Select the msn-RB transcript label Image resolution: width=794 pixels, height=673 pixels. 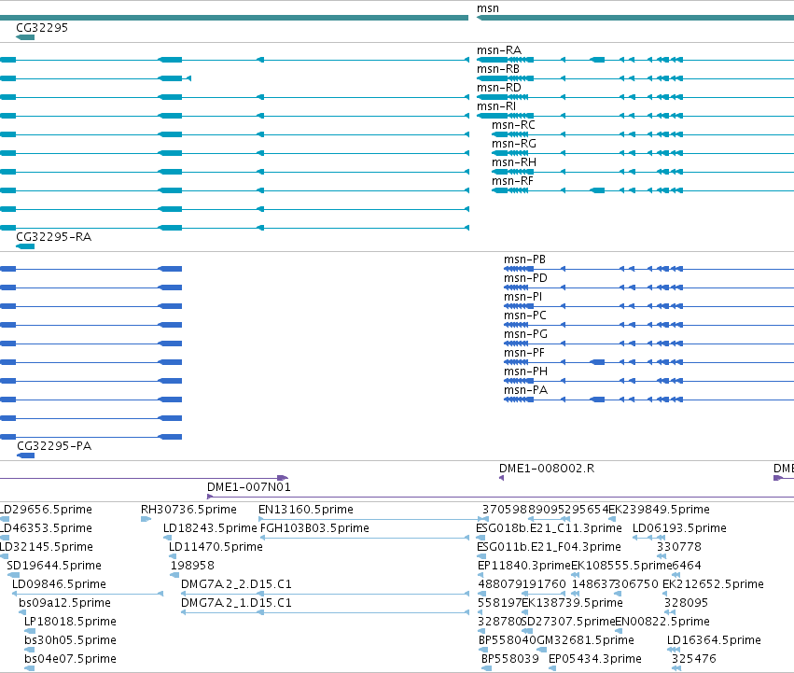tap(498, 69)
